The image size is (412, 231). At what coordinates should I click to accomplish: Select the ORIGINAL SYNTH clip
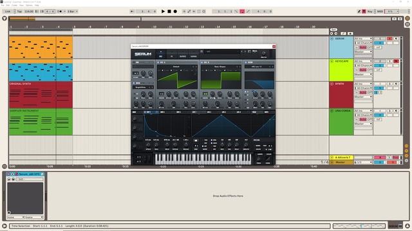41,94
